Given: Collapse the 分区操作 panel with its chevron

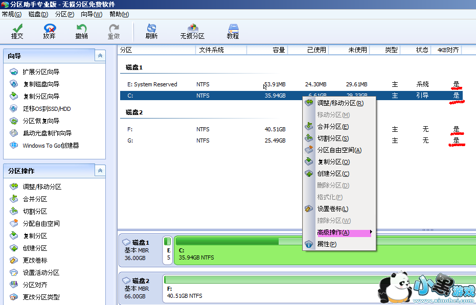Looking at the screenshot, I should coord(100,171).
